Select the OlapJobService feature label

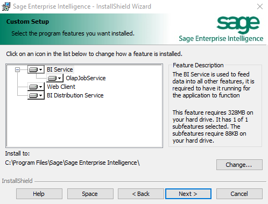click(x=86, y=78)
